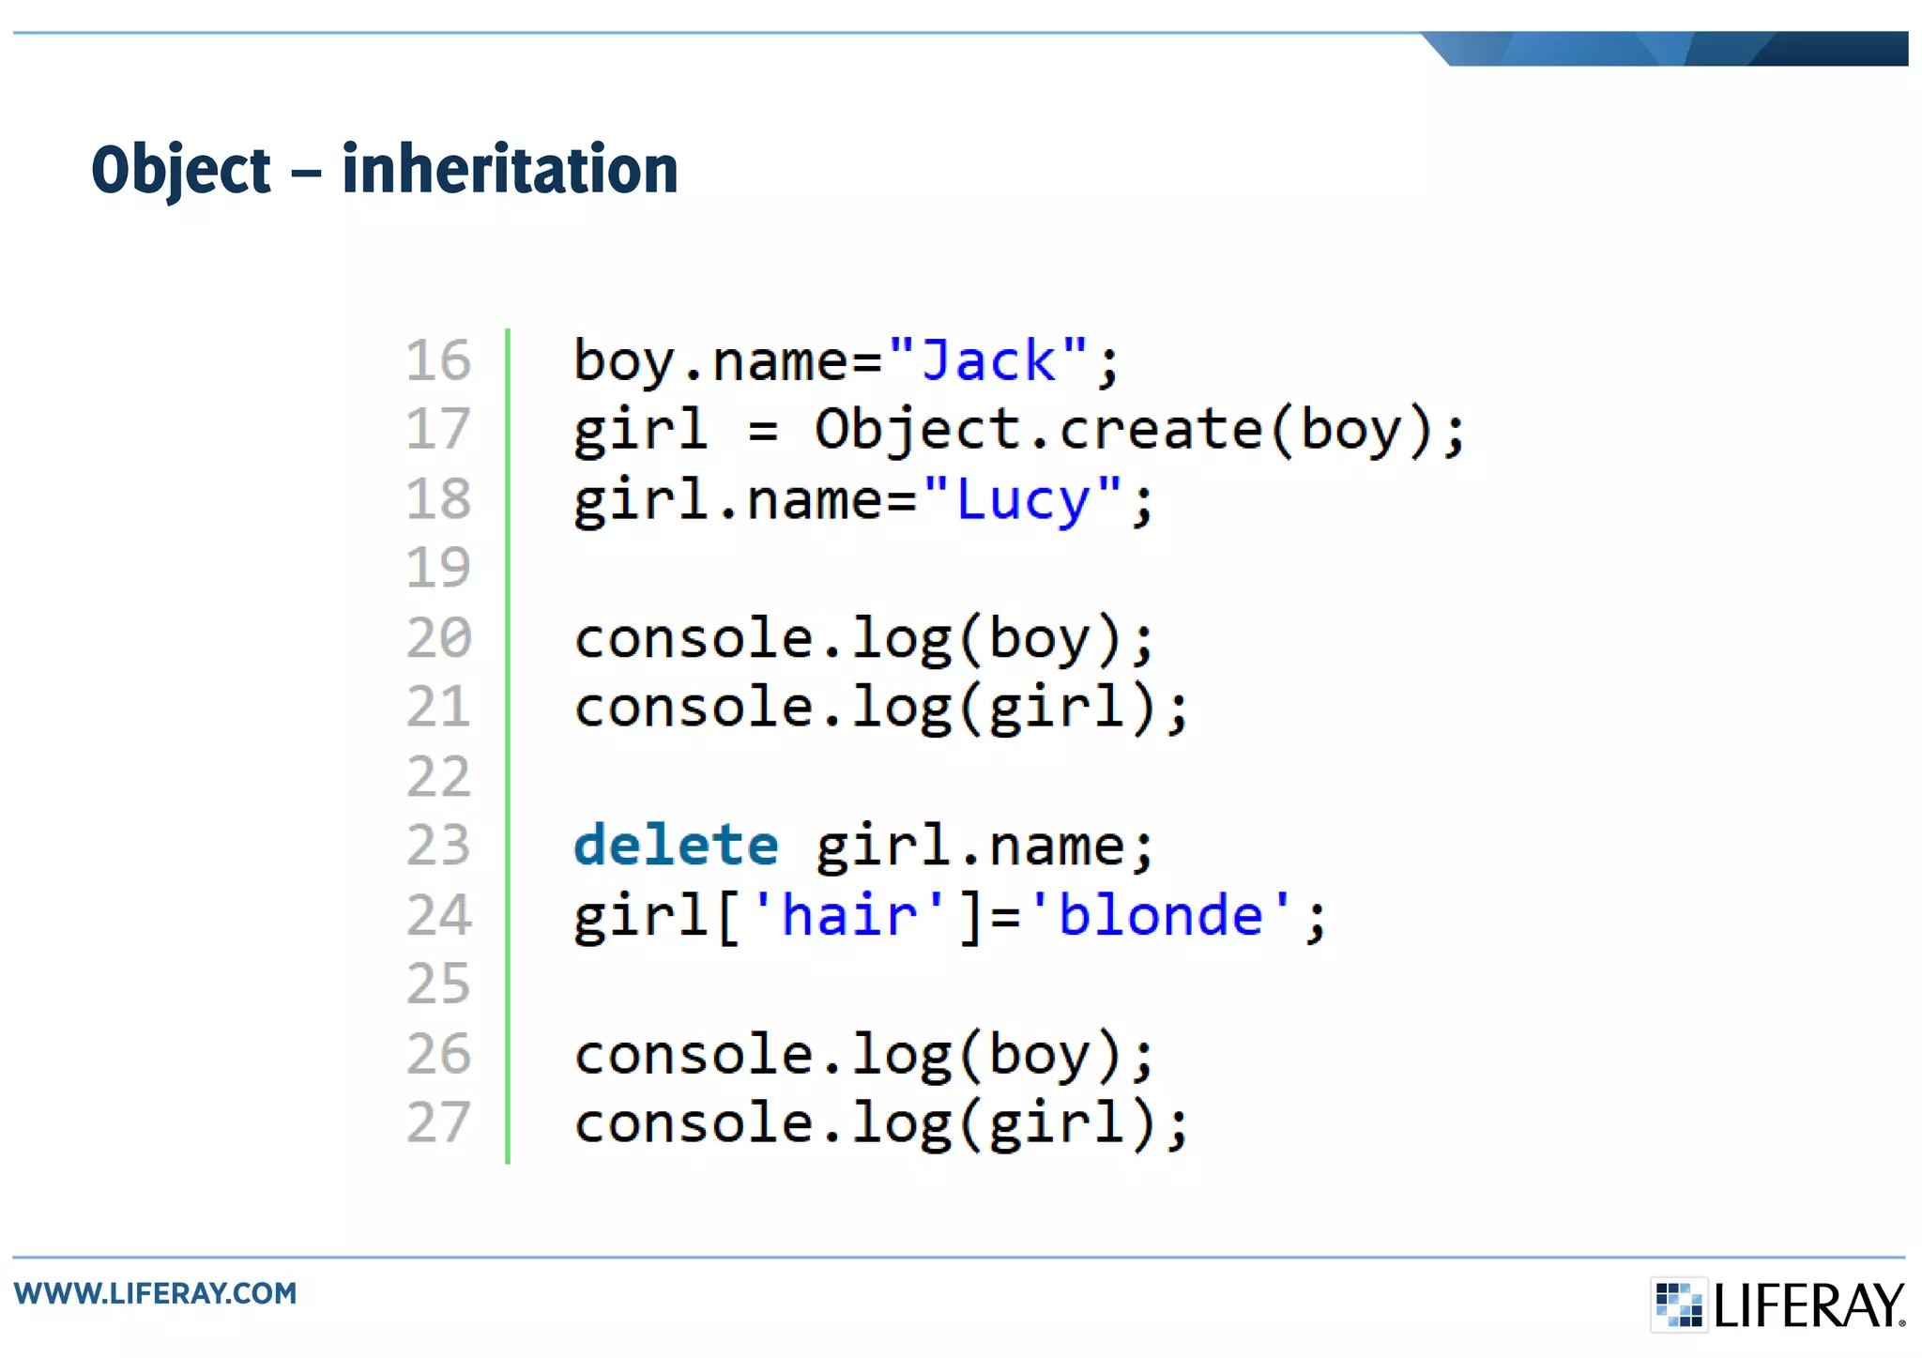Click line number 17 in gutter

pyautogui.click(x=437, y=430)
